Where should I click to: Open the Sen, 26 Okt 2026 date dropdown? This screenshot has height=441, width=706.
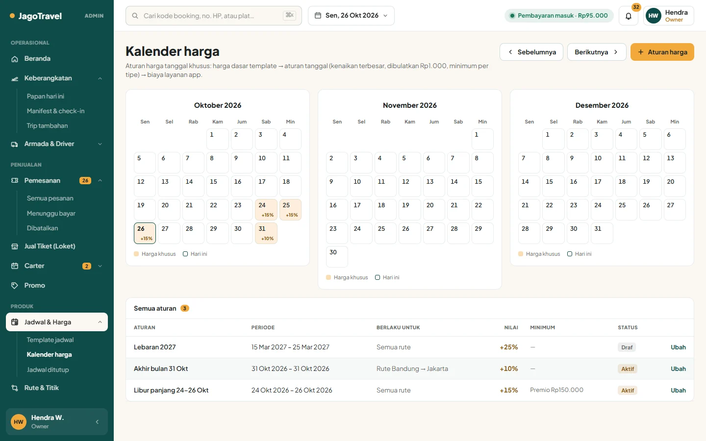pyautogui.click(x=351, y=16)
